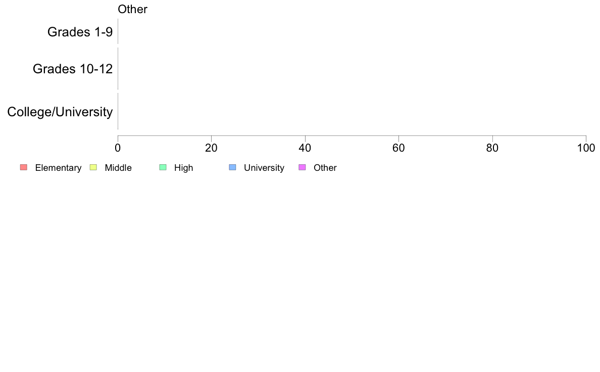
Task: Click the Grades 1-9 row label
Action: coord(80,32)
